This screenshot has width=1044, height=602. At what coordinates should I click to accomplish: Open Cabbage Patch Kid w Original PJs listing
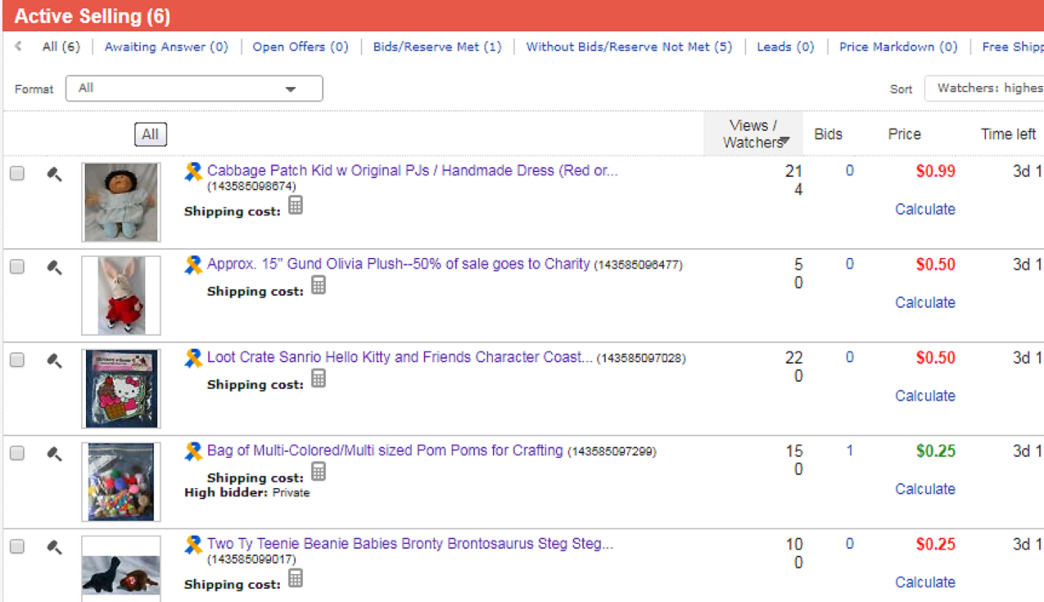412,171
